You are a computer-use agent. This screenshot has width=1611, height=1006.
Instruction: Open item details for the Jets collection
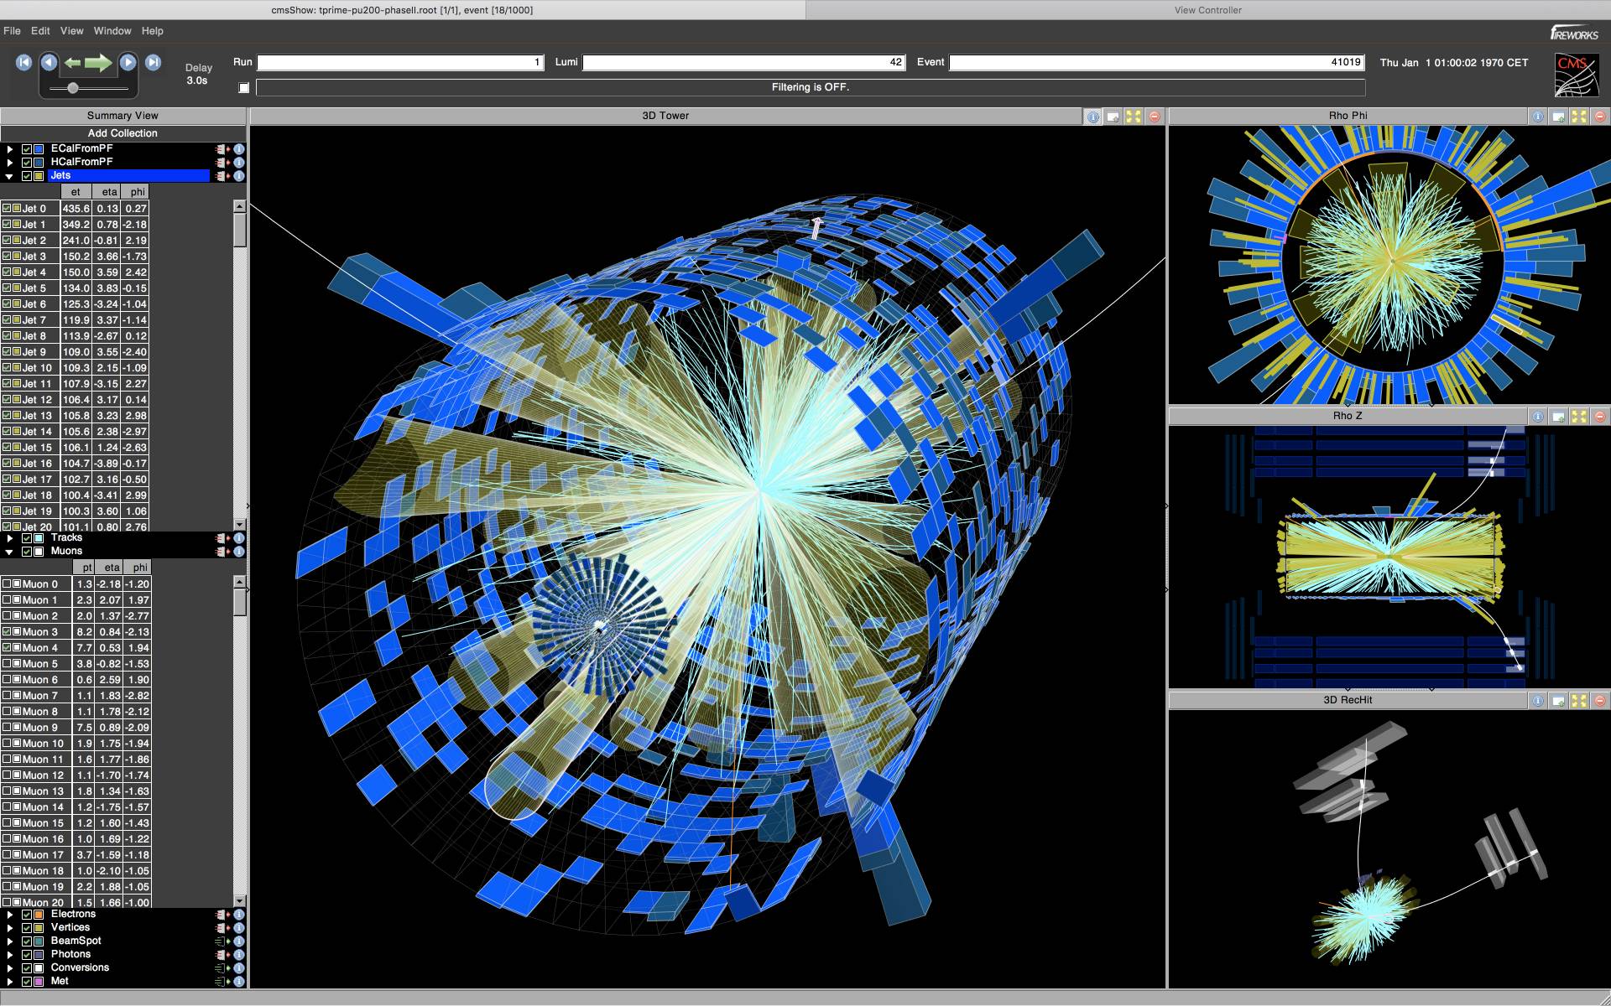coord(239,175)
